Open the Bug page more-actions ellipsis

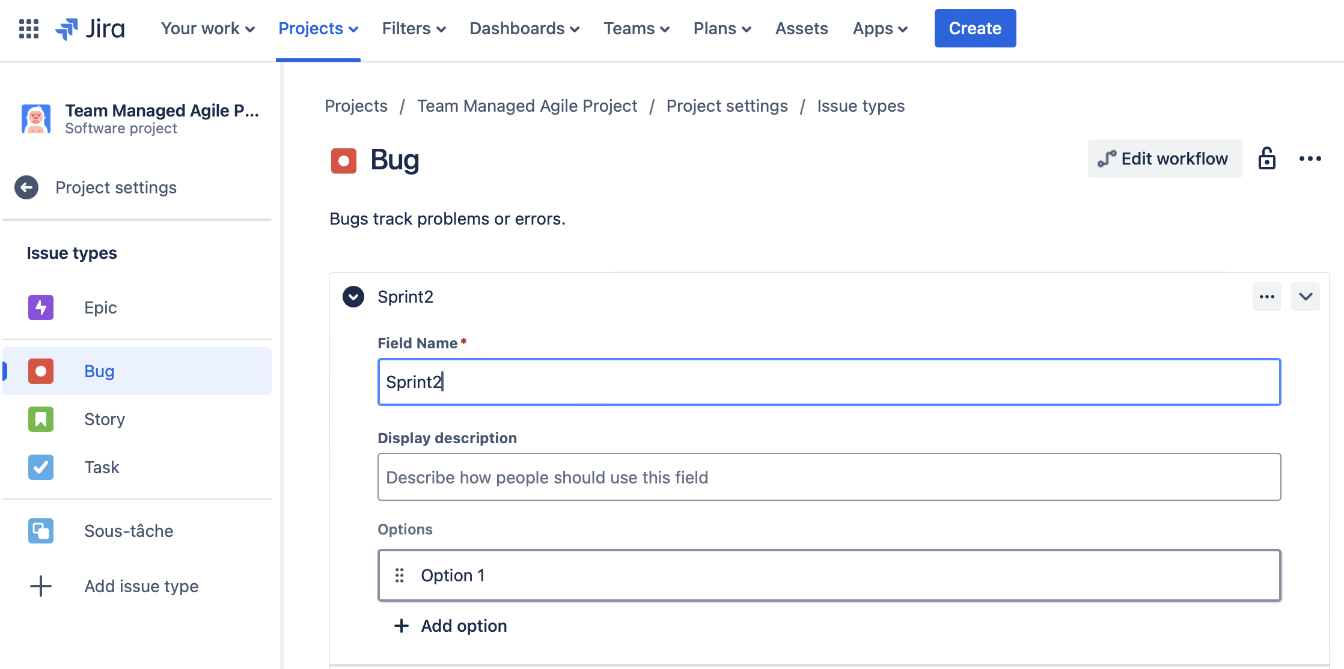click(1310, 159)
